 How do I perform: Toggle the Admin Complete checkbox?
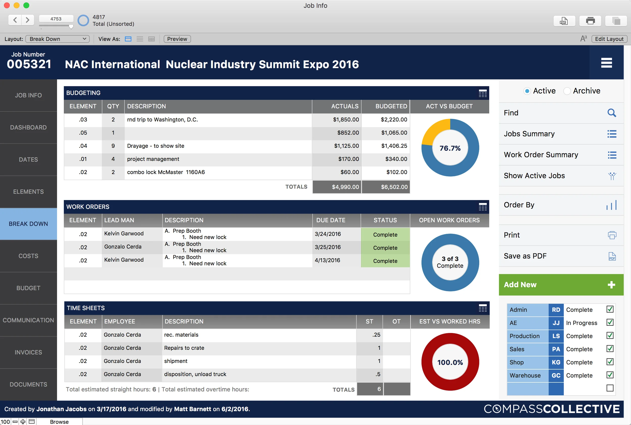pos(610,309)
